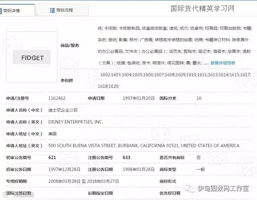Click the 申请/注册号 label
Screen dimensions: 257x200
pyautogui.click(x=17, y=98)
